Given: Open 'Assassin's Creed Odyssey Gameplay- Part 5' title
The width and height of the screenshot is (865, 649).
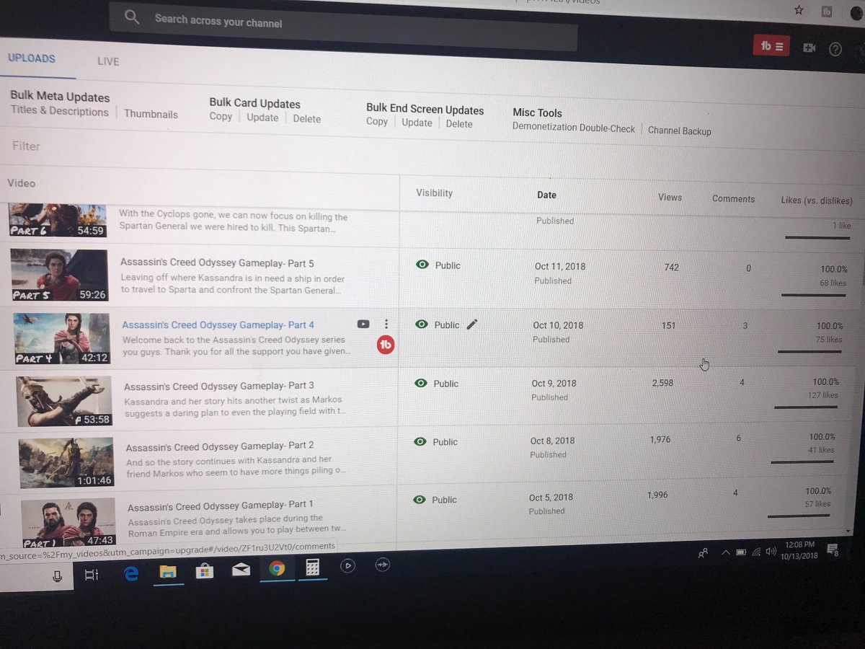Looking at the screenshot, I should point(217,262).
